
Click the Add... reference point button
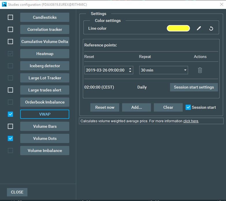[137, 107]
